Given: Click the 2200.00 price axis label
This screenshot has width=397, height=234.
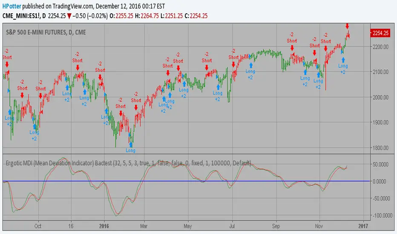Looking at the screenshot, I should click(380, 47).
